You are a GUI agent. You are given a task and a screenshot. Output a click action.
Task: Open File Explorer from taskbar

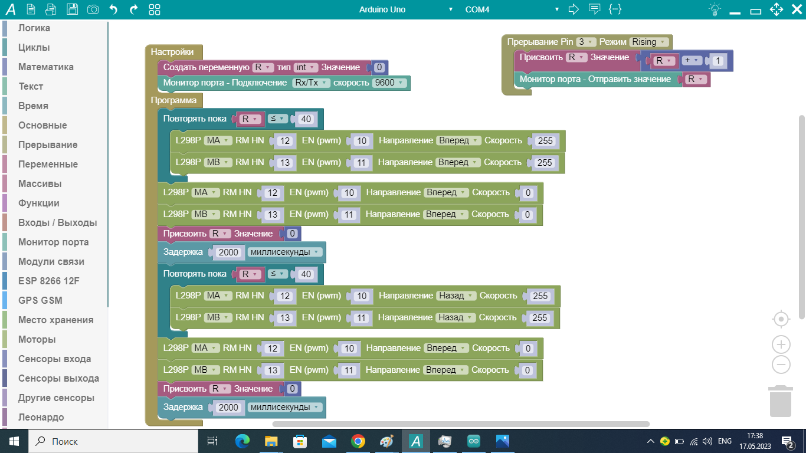[x=271, y=441]
